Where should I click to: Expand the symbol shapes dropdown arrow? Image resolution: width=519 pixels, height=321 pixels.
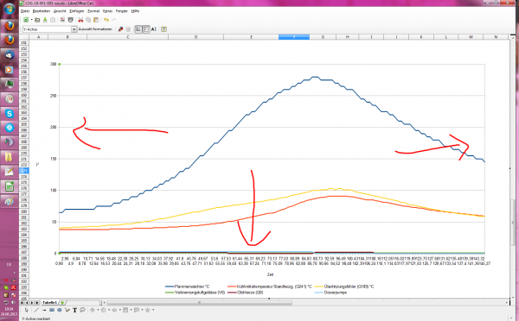[x=109, y=310]
